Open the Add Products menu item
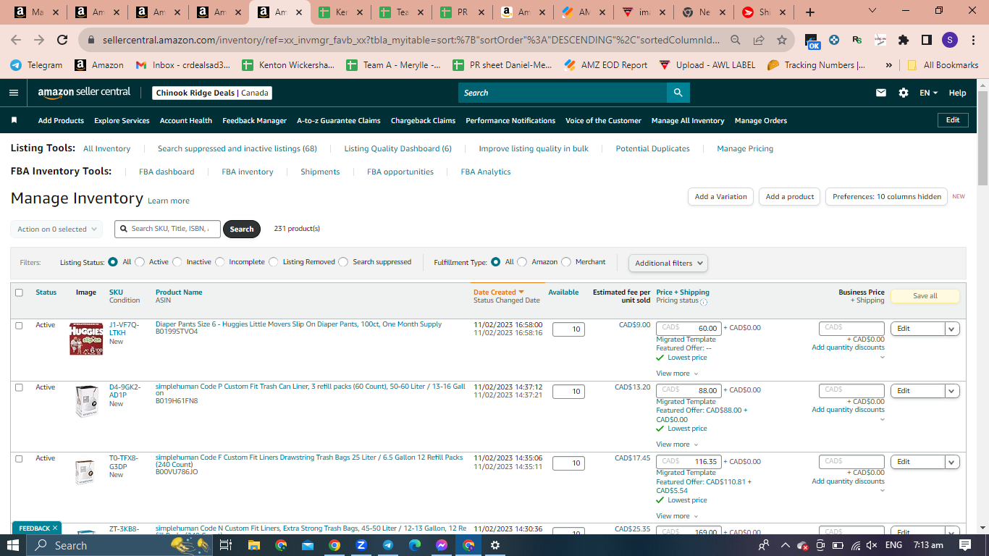The image size is (989, 556). tap(61, 120)
